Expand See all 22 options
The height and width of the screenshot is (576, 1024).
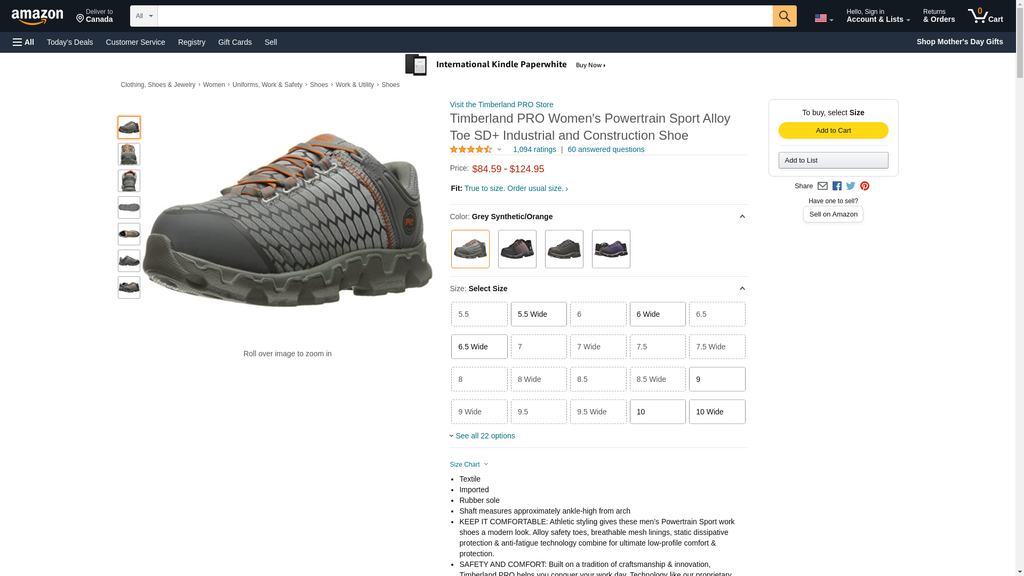coord(484,436)
